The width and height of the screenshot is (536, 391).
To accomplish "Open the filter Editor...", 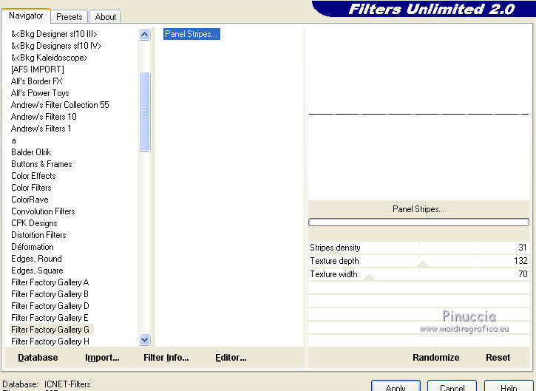I will pos(231,358).
